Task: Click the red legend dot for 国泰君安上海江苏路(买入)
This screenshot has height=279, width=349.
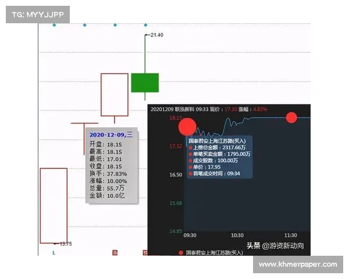Action: pyautogui.click(x=181, y=253)
